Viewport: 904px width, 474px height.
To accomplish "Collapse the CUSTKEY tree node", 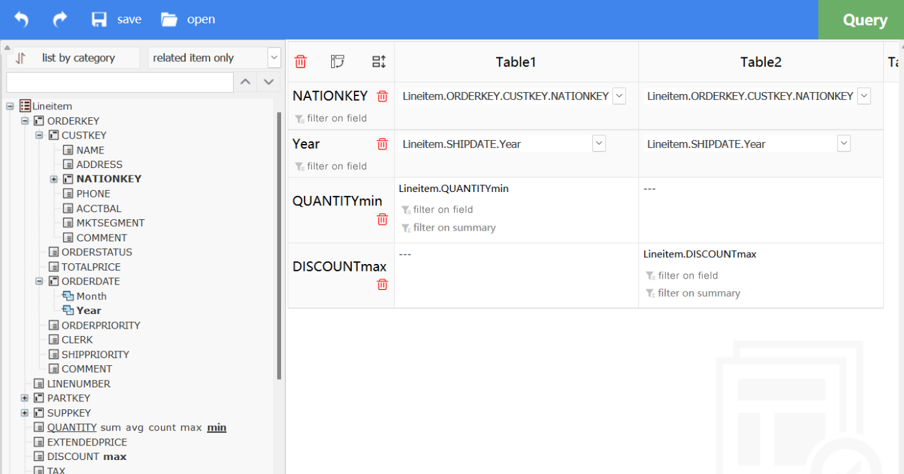I will pyautogui.click(x=39, y=135).
